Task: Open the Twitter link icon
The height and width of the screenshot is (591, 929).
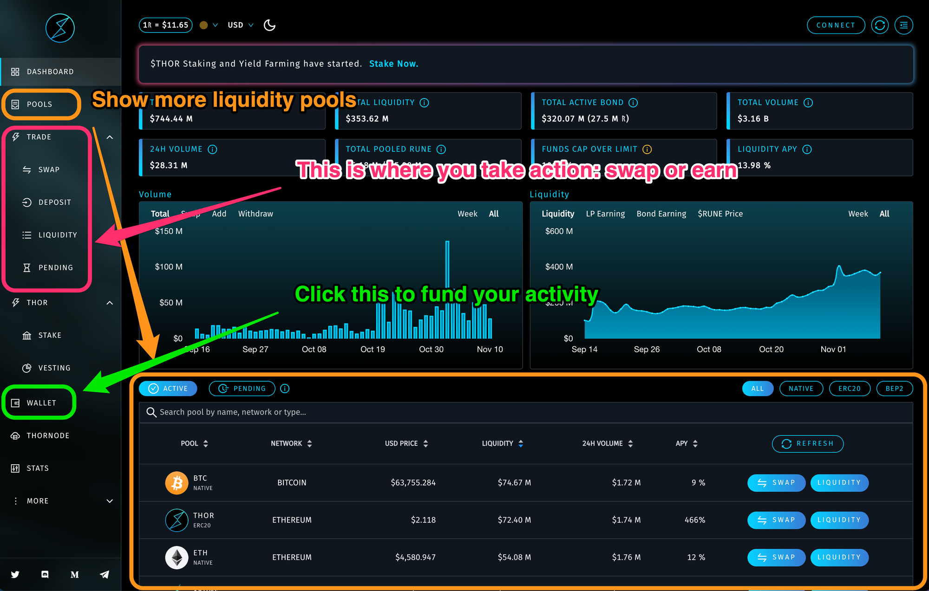Action: [x=15, y=574]
